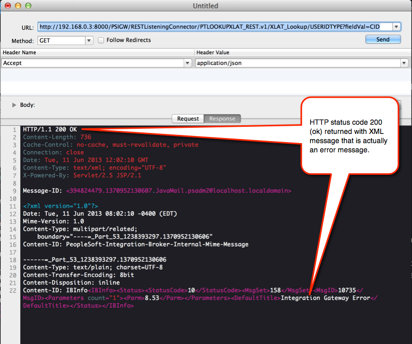
Task: Click the Send button
Action: pyautogui.click(x=383, y=39)
